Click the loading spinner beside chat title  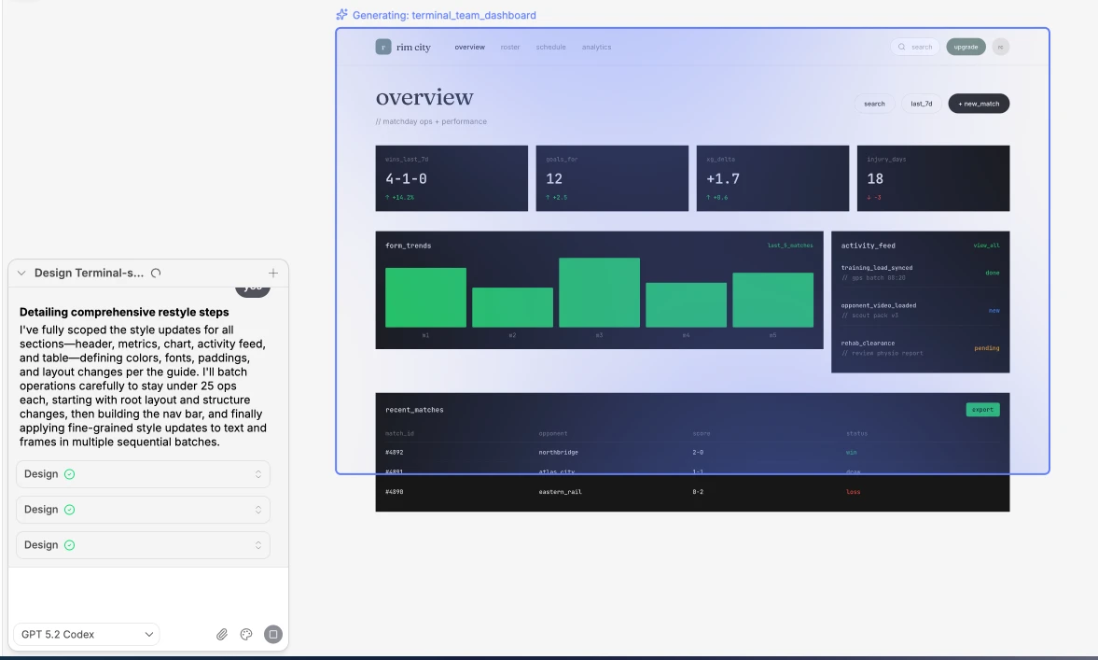point(156,274)
